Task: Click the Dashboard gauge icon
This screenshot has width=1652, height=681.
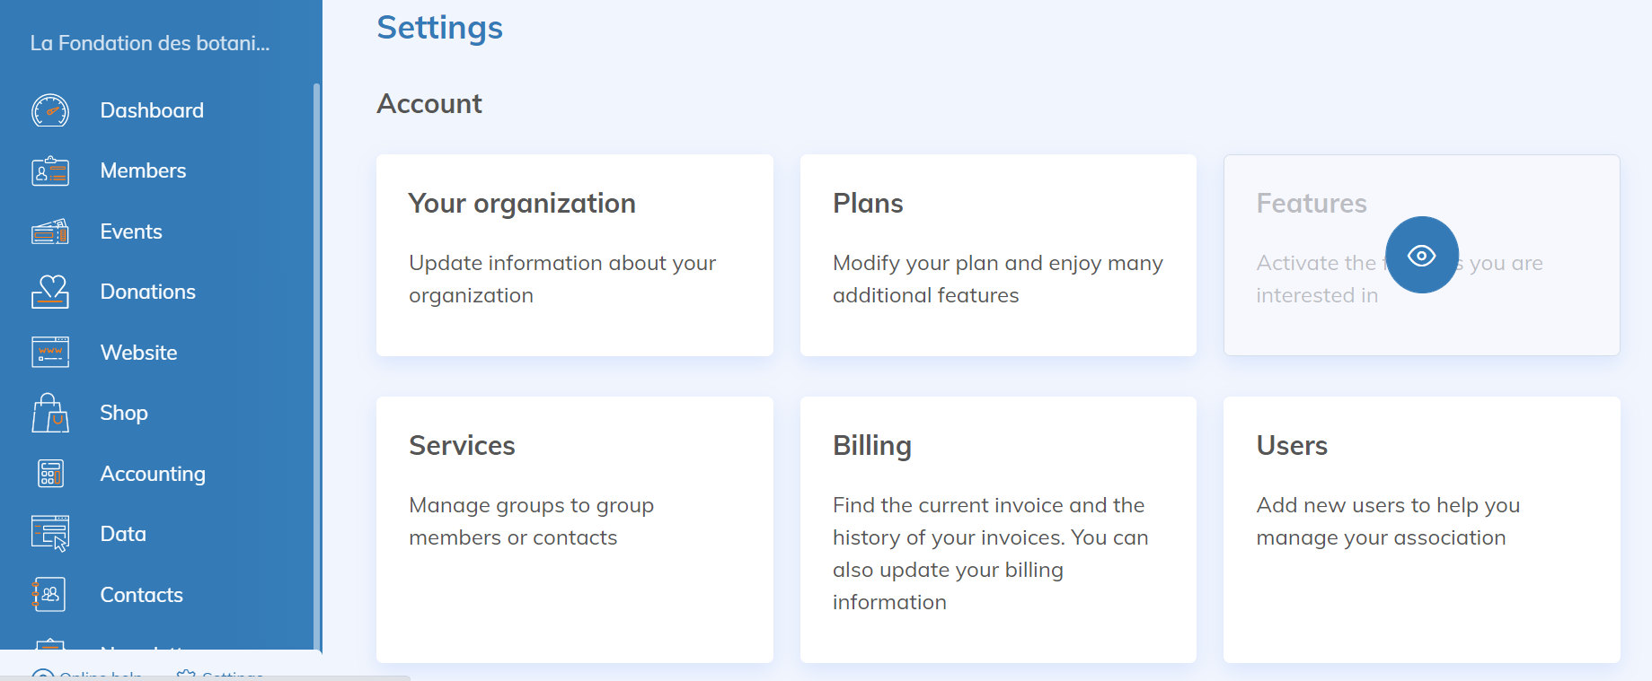Action: click(50, 110)
